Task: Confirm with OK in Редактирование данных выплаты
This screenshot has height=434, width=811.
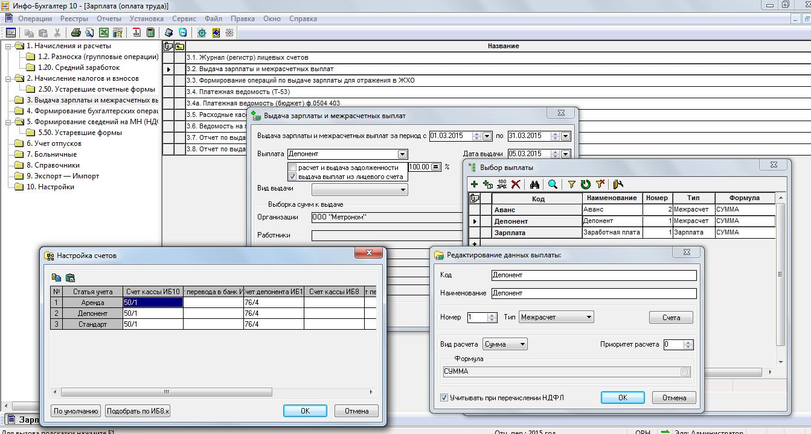Action: click(x=623, y=398)
